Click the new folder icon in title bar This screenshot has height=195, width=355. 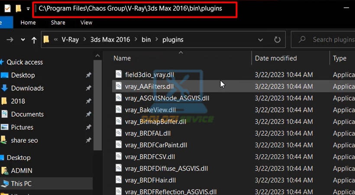coord(18,9)
